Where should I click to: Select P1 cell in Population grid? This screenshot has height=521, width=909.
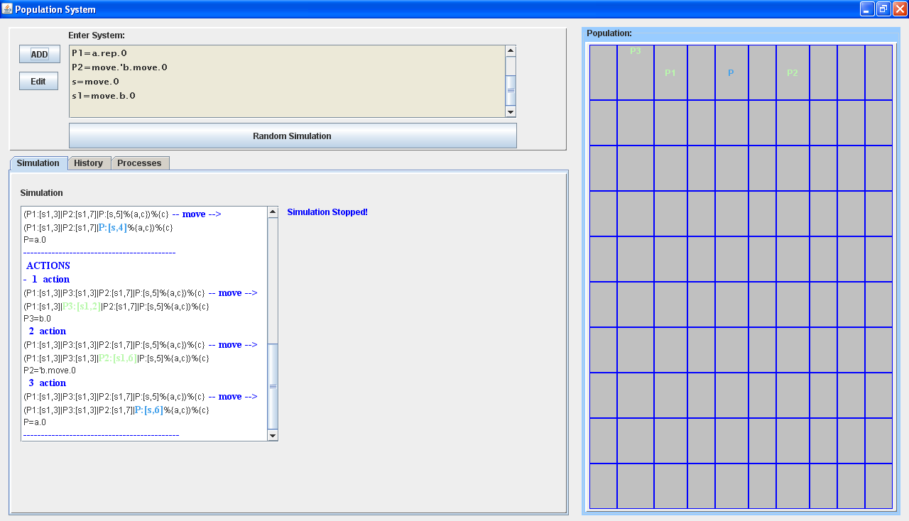(670, 73)
